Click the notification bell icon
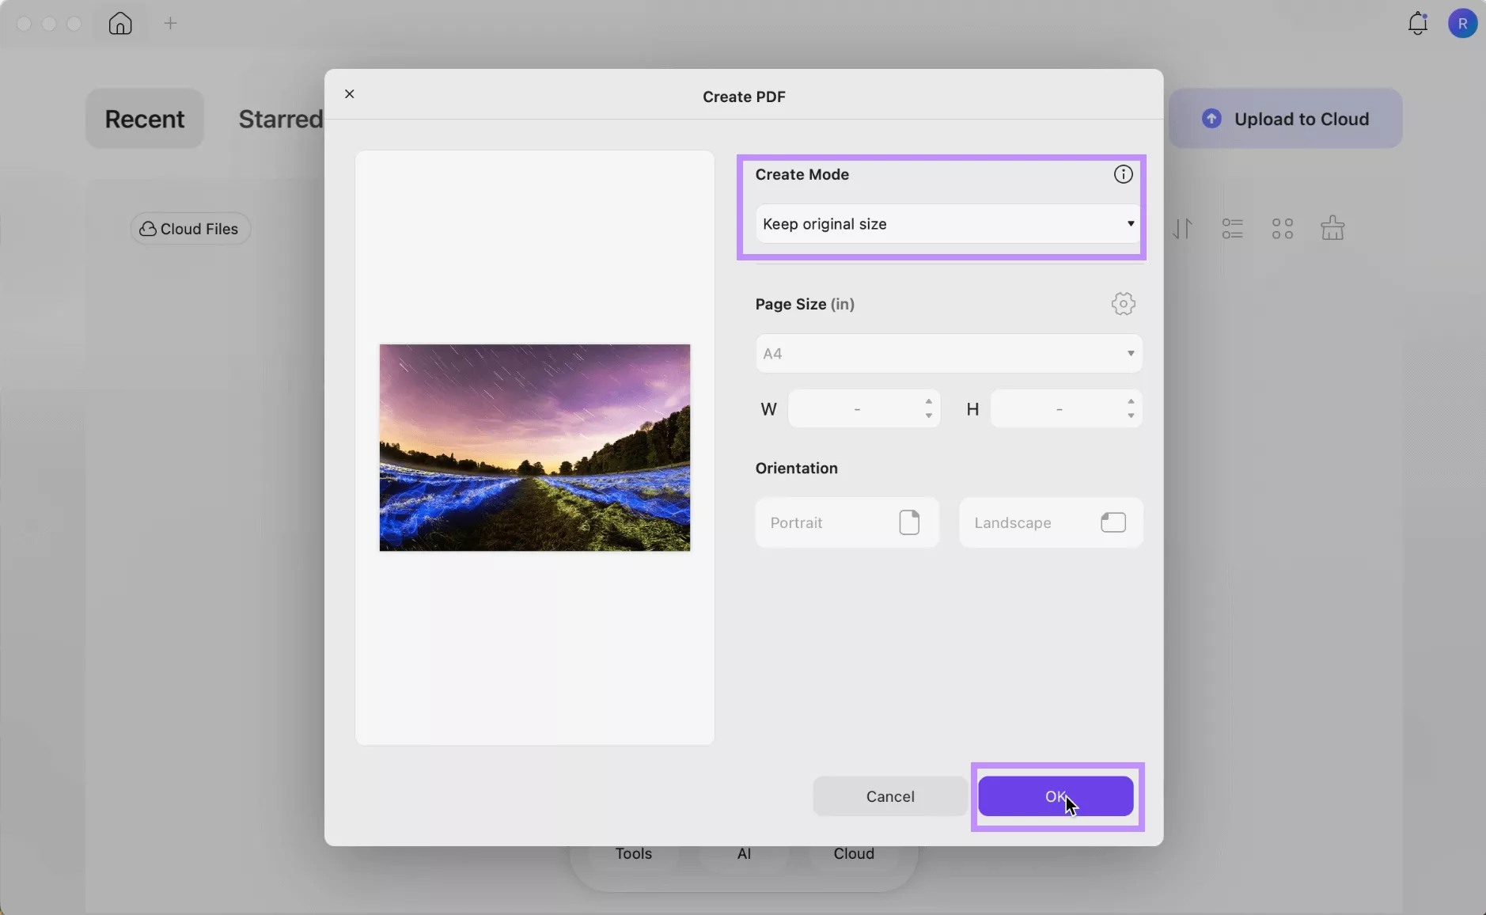The height and width of the screenshot is (915, 1486). [1417, 23]
